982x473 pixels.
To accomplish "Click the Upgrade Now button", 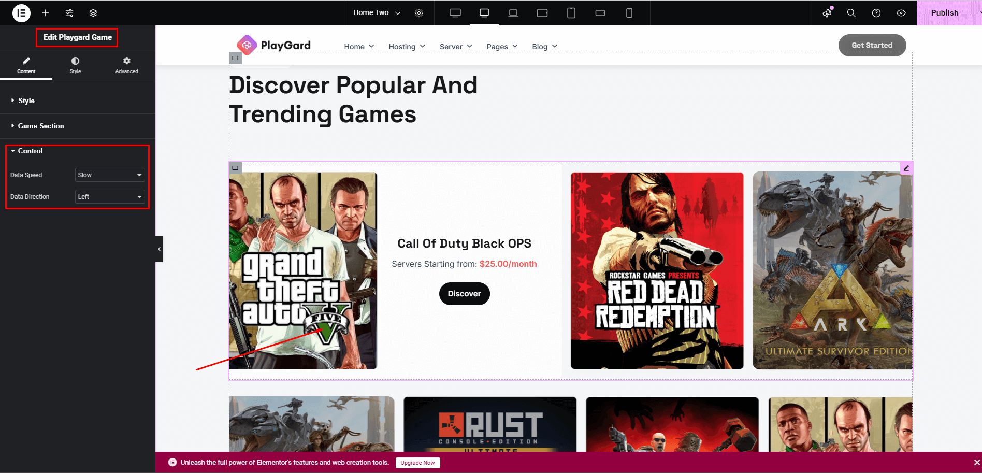I will tap(417, 463).
